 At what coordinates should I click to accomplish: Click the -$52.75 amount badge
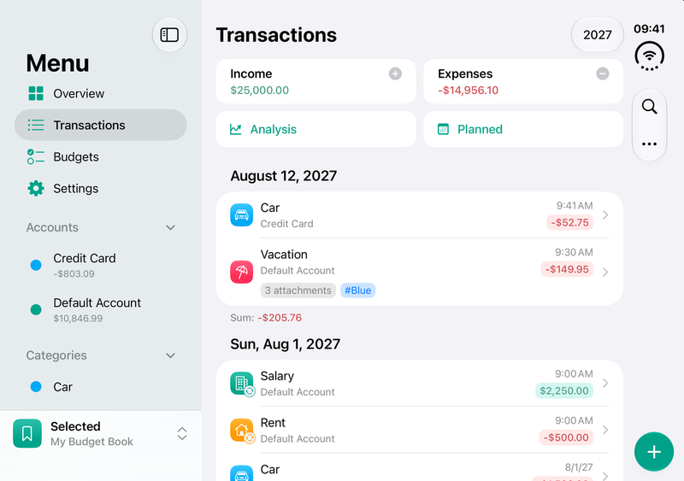[569, 222]
